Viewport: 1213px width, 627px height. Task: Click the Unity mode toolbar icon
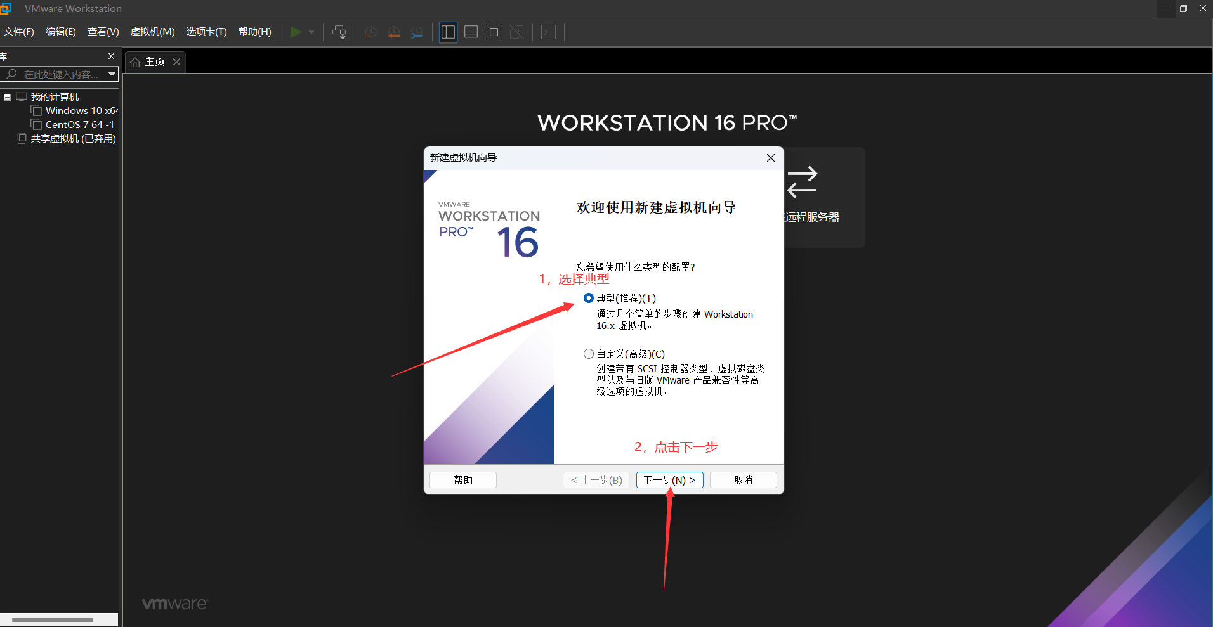click(517, 32)
